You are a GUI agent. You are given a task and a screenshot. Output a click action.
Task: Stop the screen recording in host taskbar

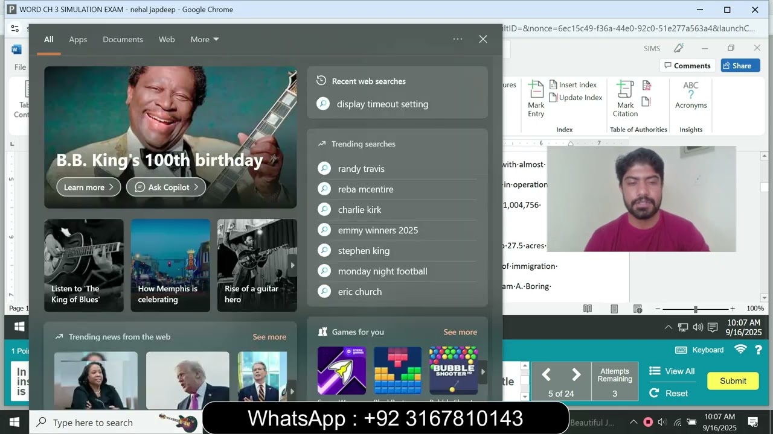click(648, 422)
